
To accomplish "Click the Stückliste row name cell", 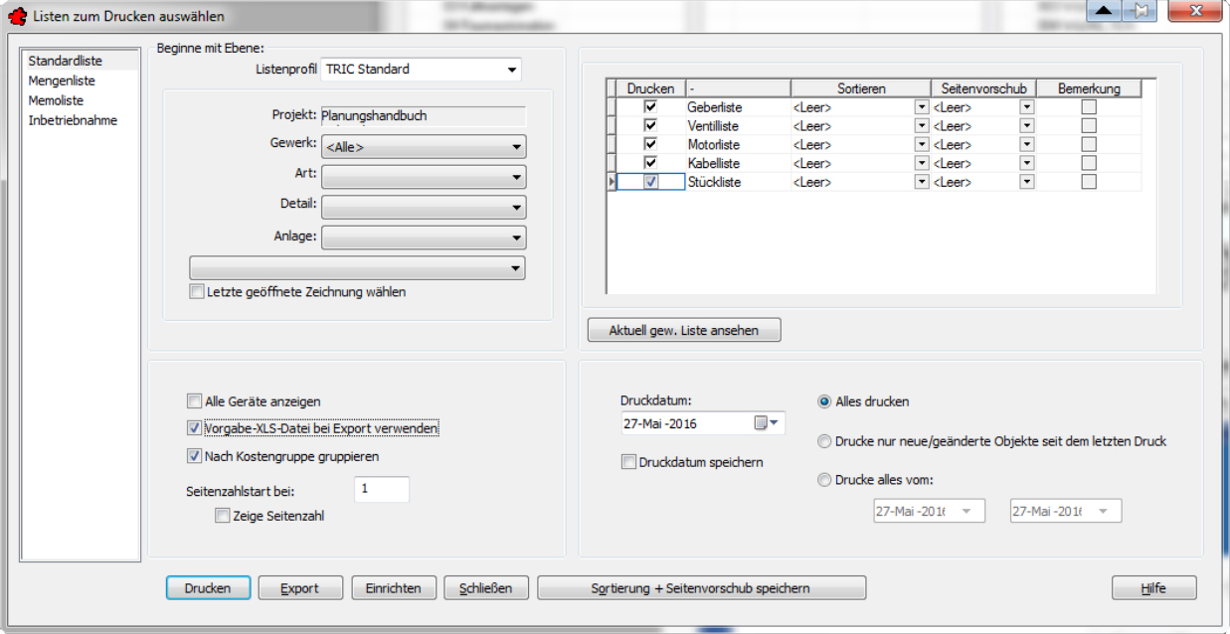I will coord(738,182).
